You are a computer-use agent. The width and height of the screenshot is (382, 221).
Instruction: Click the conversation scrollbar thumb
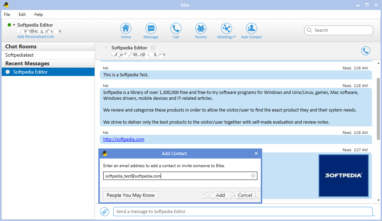378,109
